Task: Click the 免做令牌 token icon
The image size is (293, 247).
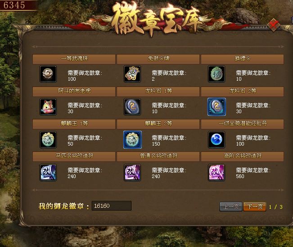Action: [x=132, y=74]
